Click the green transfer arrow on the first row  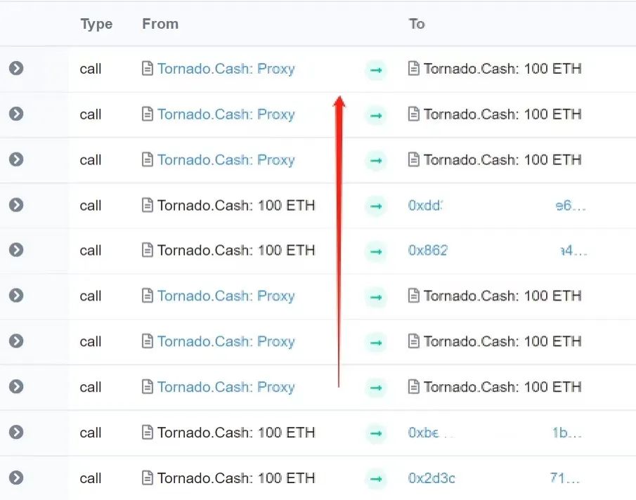coord(376,69)
